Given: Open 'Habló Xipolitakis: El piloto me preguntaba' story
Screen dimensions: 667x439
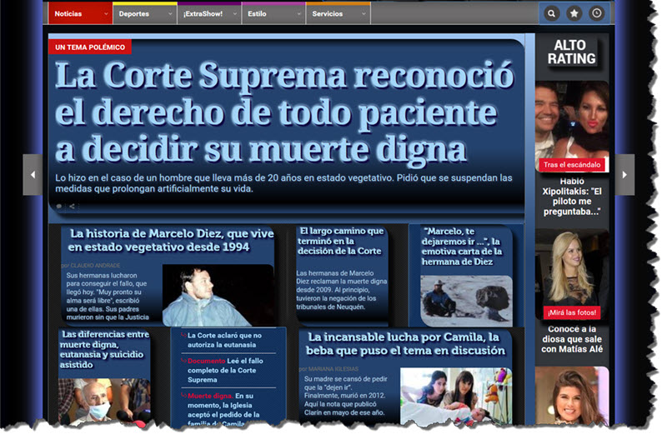Looking at the screenshot, I should pyautogui.click(x=572, y=197).
